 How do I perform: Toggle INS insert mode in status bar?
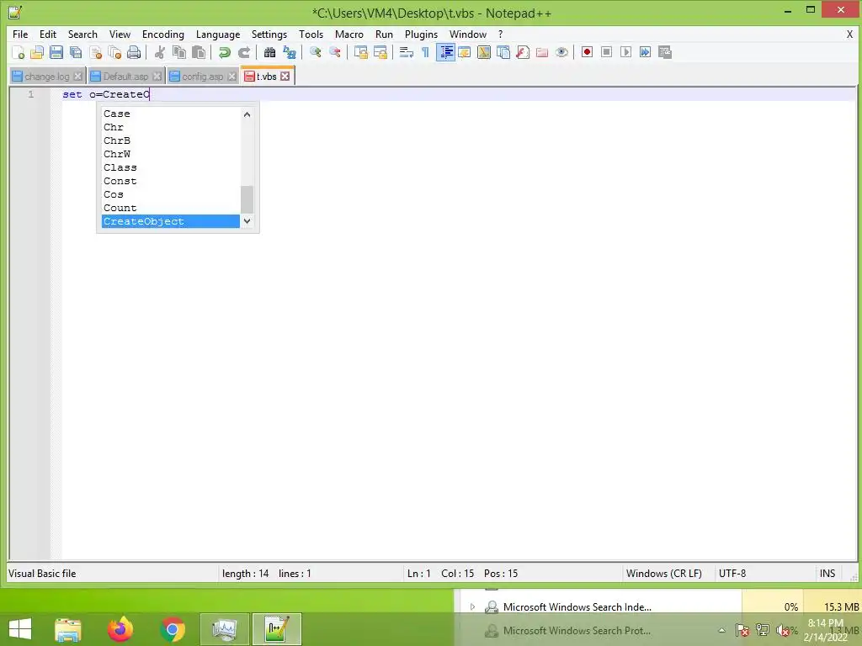[x=827, y=574]
